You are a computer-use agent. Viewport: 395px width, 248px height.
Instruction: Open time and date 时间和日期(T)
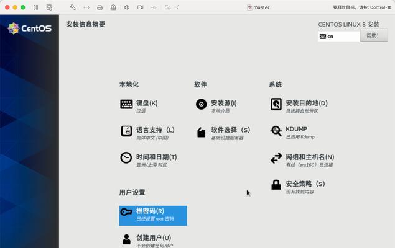coord(149,160)
